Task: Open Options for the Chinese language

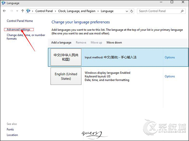Action: [x=170, y=57]
